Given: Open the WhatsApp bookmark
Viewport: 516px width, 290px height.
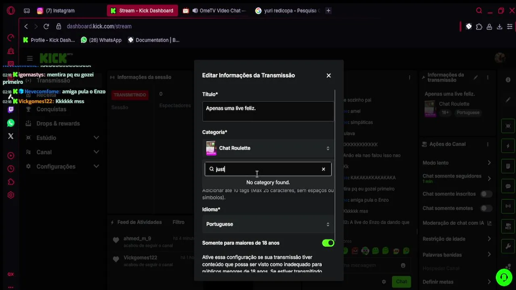Looking at the screenshot, I should pyautogui.click(x=101, y=40).
